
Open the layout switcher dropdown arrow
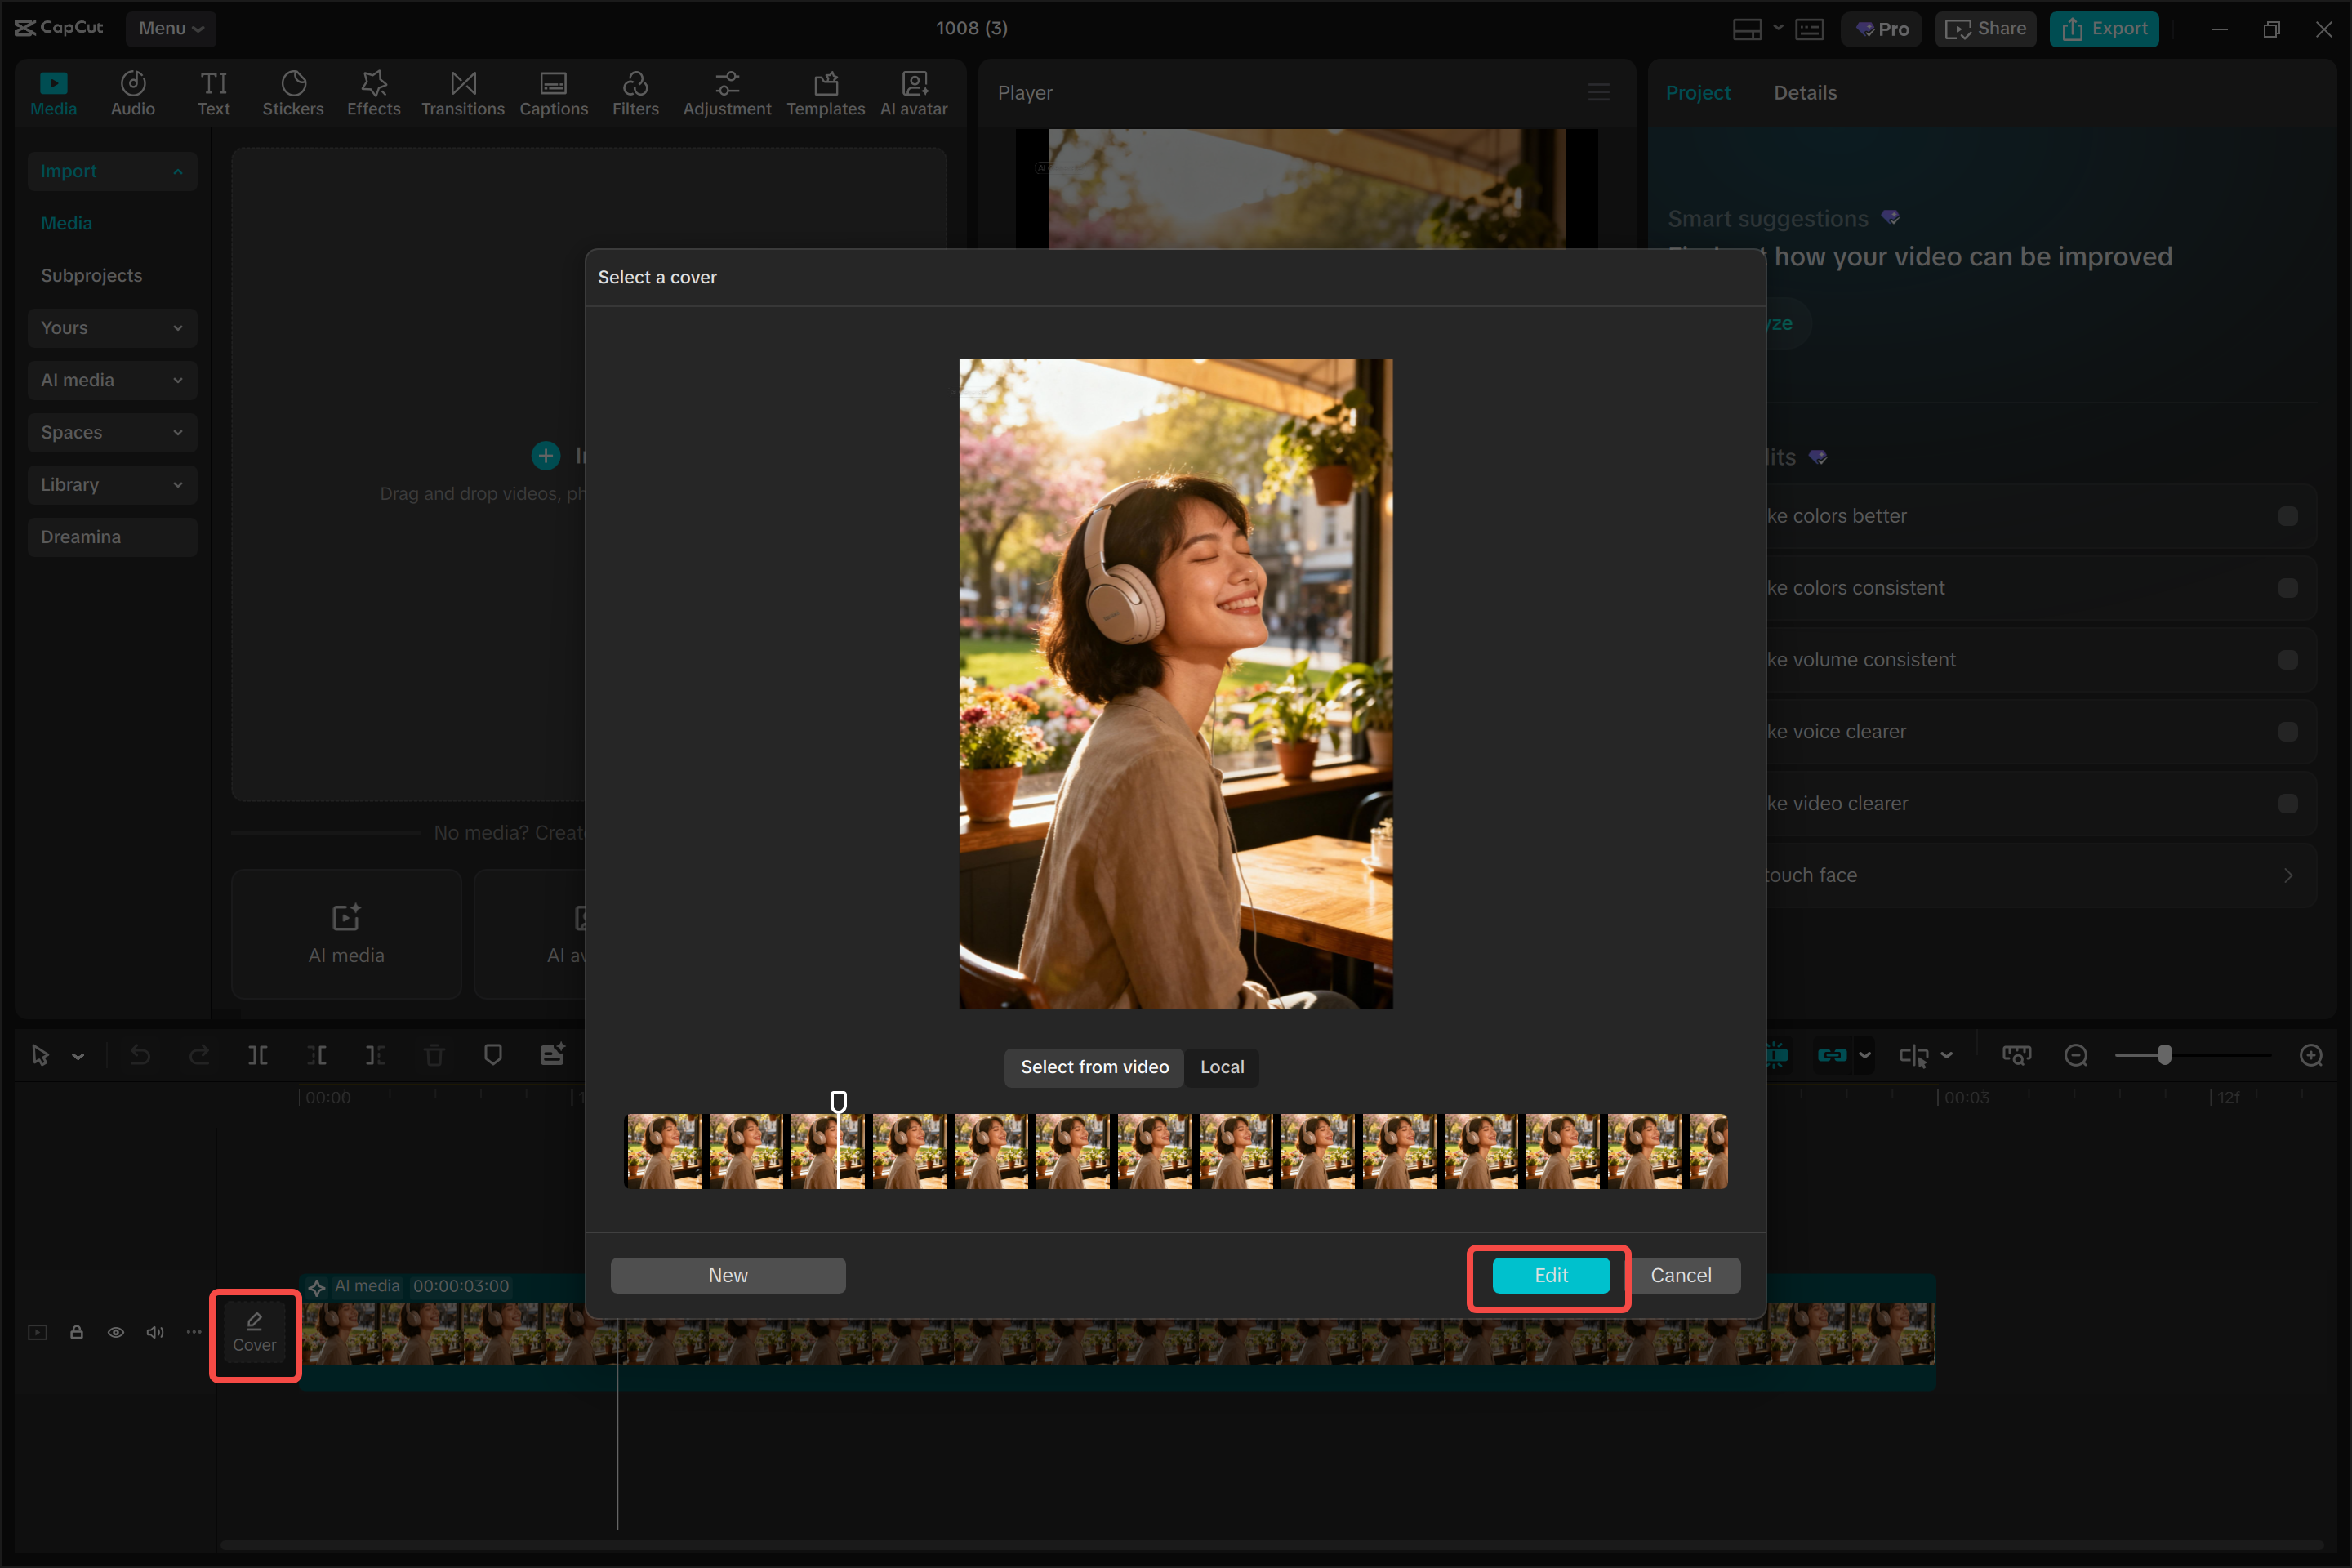[1778, 28]
